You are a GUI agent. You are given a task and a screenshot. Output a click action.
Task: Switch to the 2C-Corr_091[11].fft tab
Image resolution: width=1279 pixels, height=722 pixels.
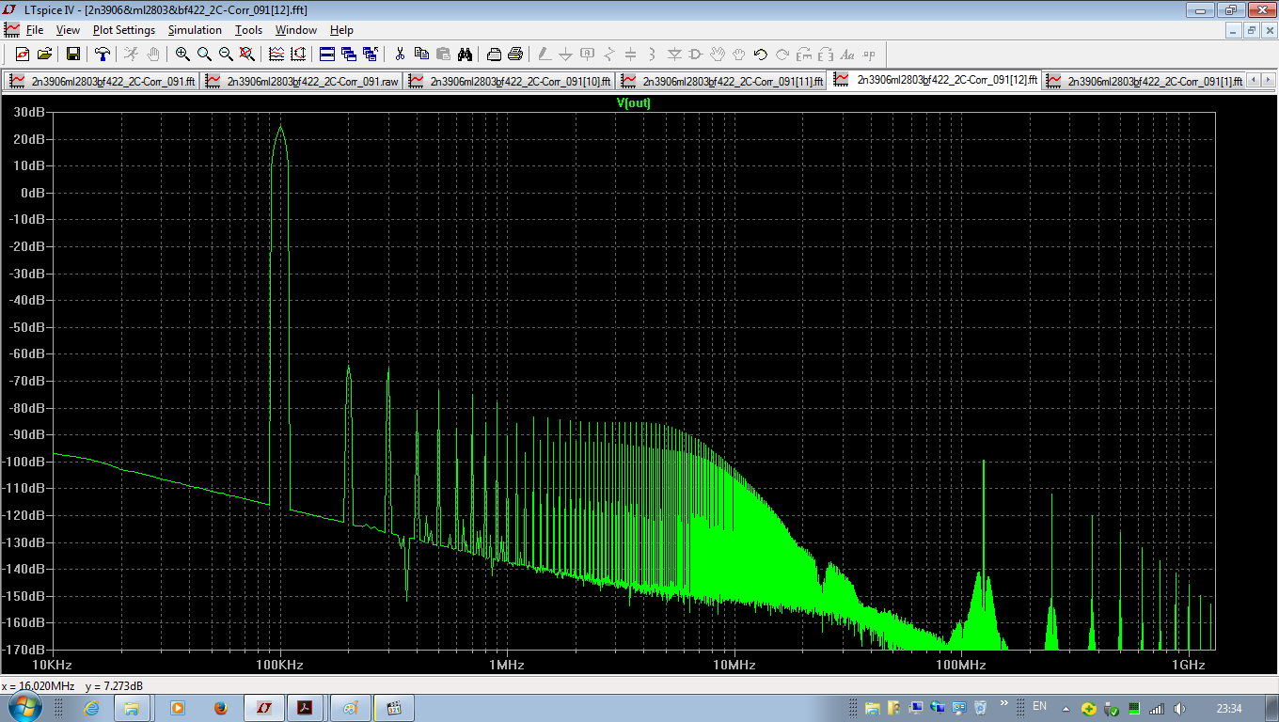click(x=723, y=81)
